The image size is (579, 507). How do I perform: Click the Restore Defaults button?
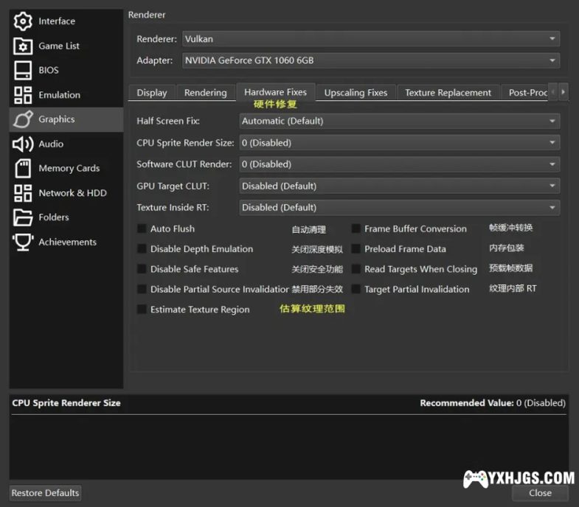coord(46,493)
